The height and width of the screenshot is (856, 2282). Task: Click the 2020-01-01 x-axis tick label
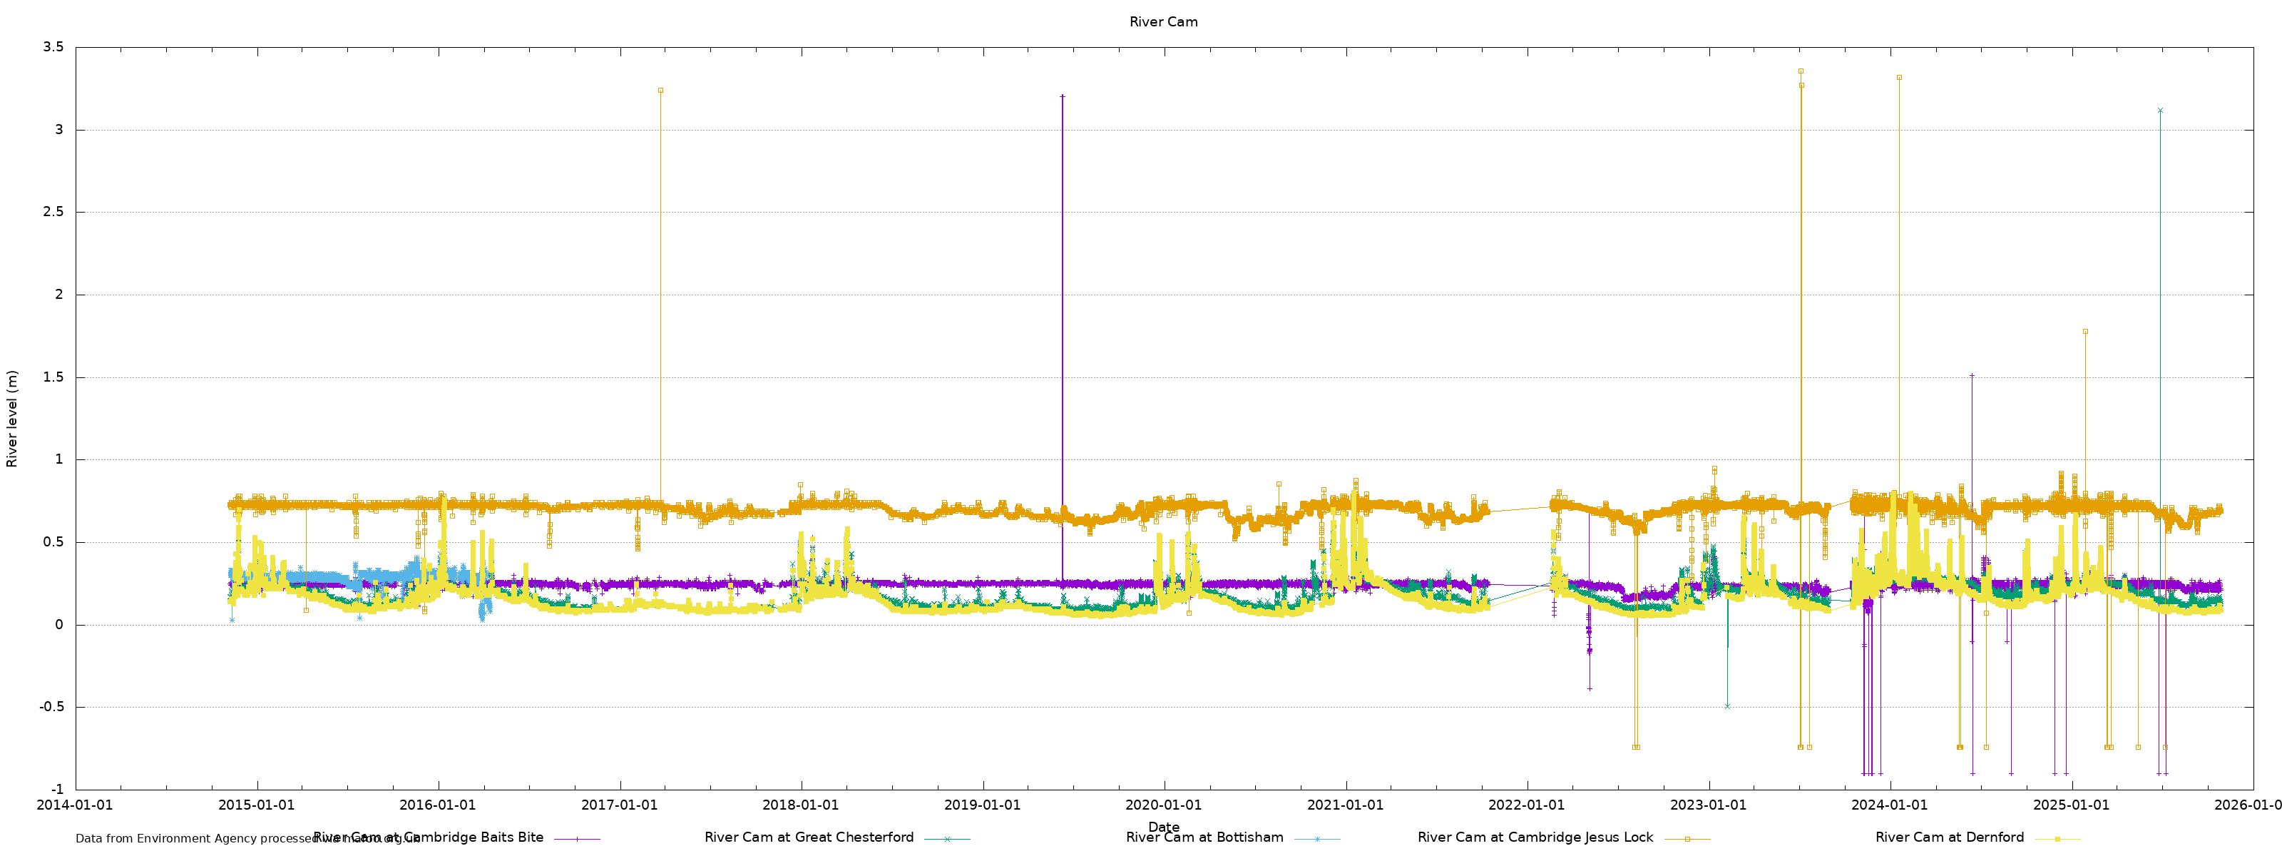[x=1163, y=805]
